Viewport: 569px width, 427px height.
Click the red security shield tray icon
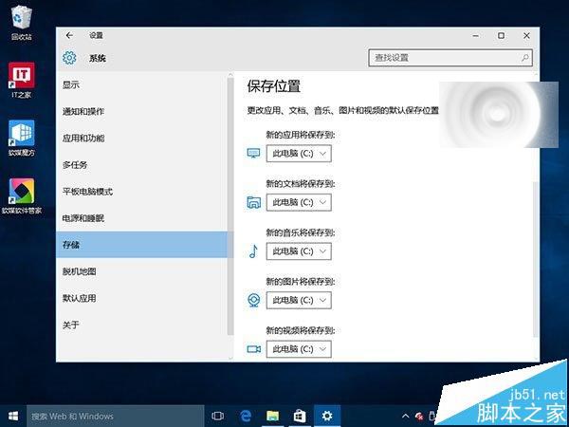(x=419, y=417)
